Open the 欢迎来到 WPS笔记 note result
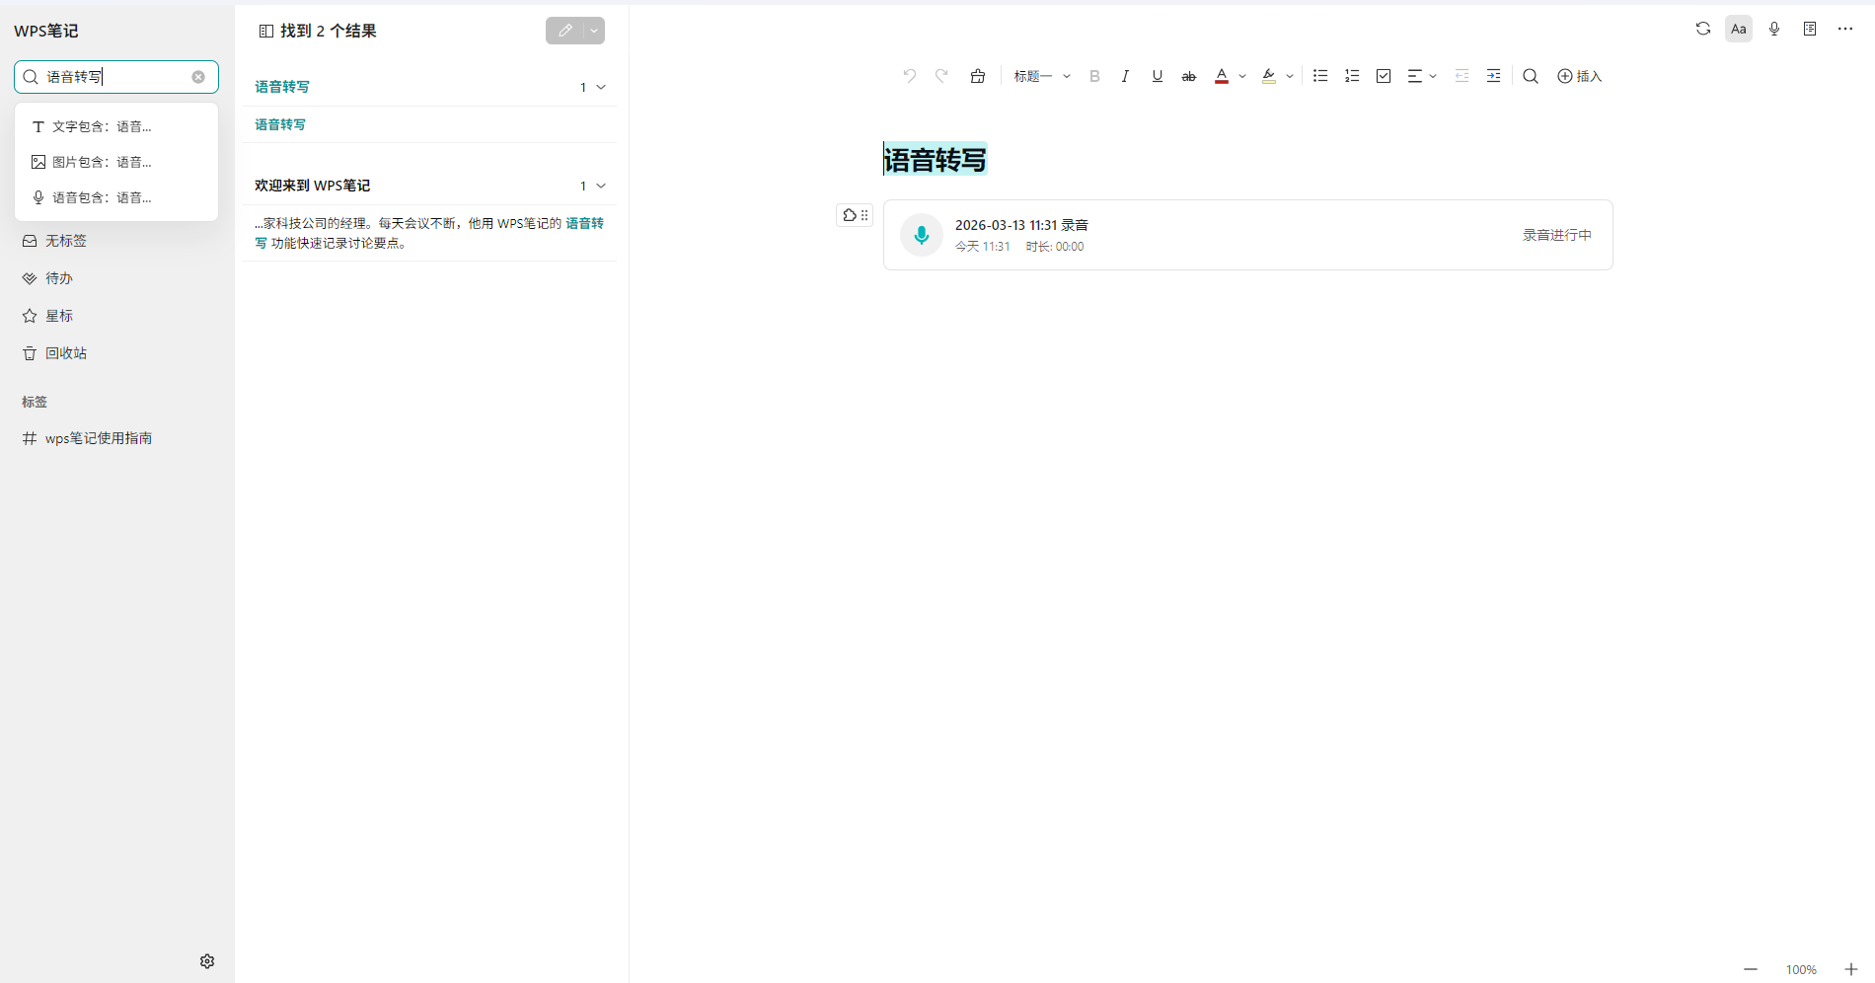This screenshot has height=983, width=1875. point(312,186)
